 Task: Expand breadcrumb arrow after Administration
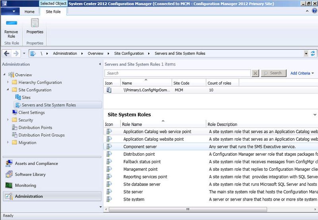[x=82, y=54]
